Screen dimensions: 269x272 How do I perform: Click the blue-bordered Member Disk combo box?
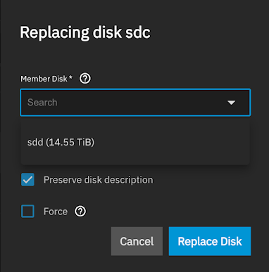pos(135,103)
